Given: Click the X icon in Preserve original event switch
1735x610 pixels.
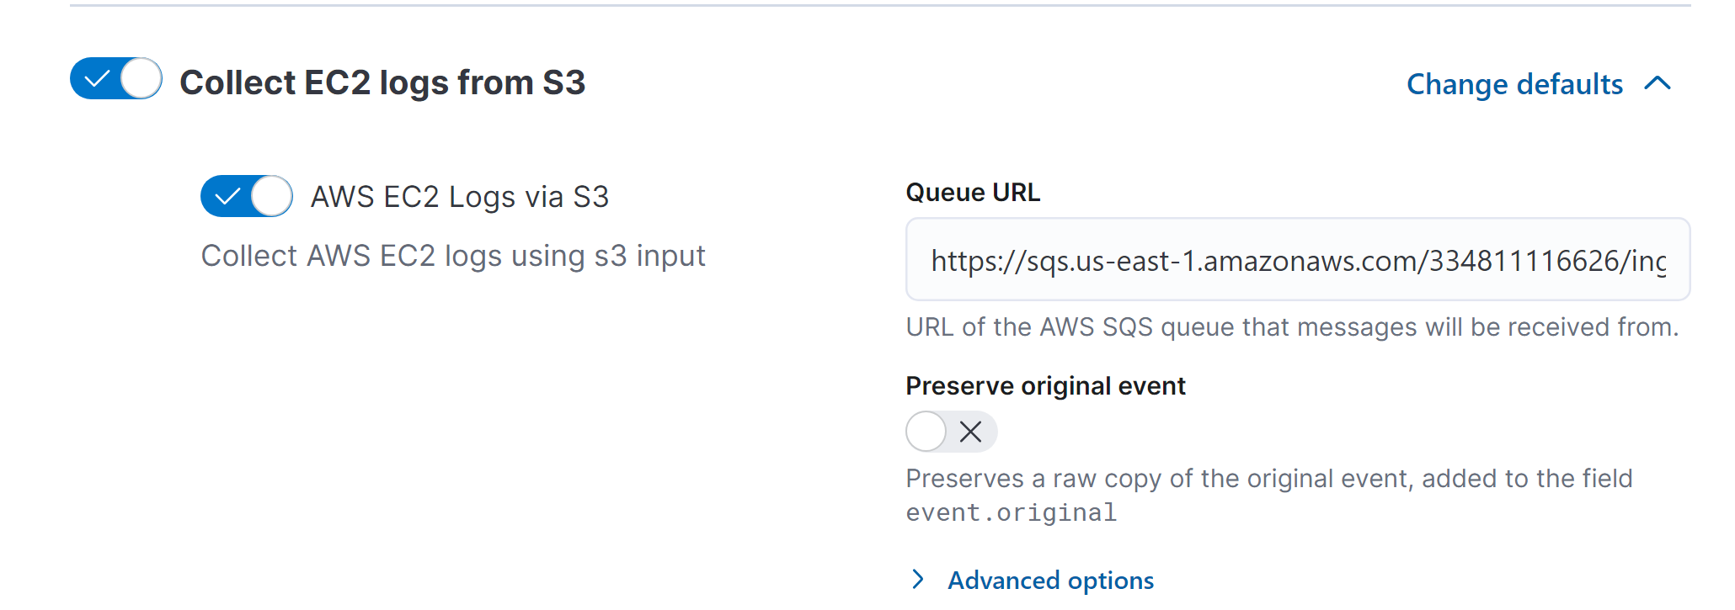Looking at the screenshot, I should coord(971,432).
